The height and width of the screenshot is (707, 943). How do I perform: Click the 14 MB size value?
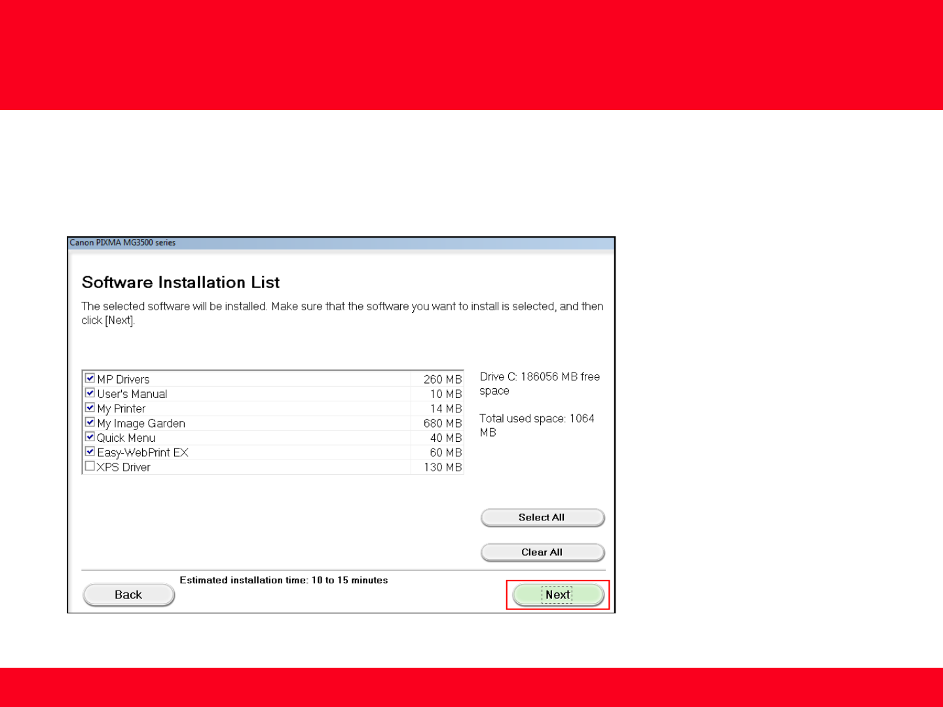(446, 408)
